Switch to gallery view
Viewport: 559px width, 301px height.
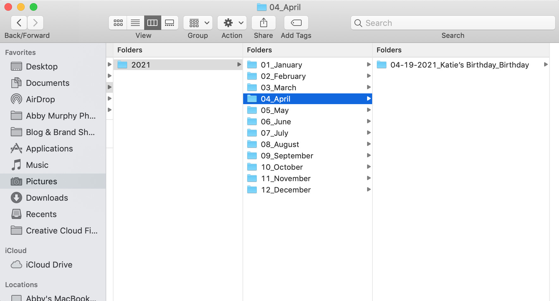[x=170, y=23]
